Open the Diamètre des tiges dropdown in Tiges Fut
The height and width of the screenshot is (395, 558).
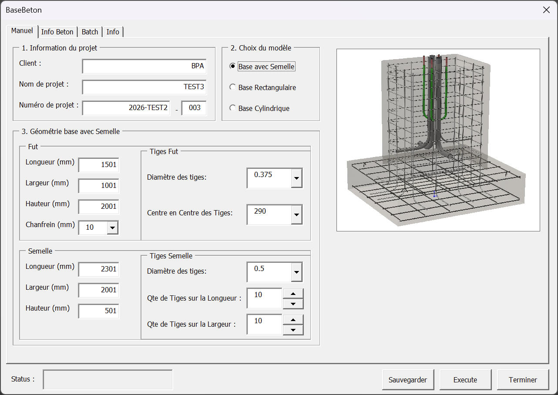point(296,178)
